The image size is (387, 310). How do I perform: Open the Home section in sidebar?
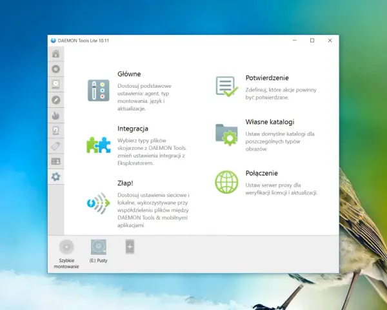click(55, 54)
